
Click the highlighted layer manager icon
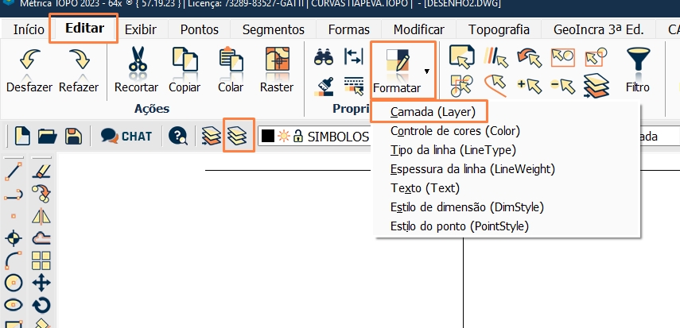[238, 136]
